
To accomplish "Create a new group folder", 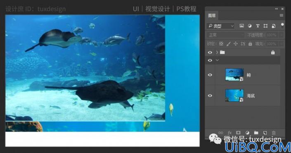I will pos(256,133).
